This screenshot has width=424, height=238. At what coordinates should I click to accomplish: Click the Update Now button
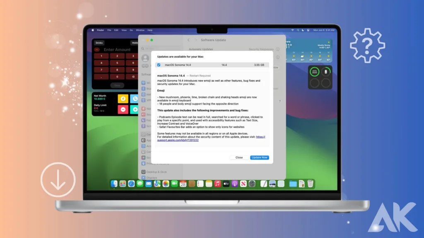tap(259, 157)
